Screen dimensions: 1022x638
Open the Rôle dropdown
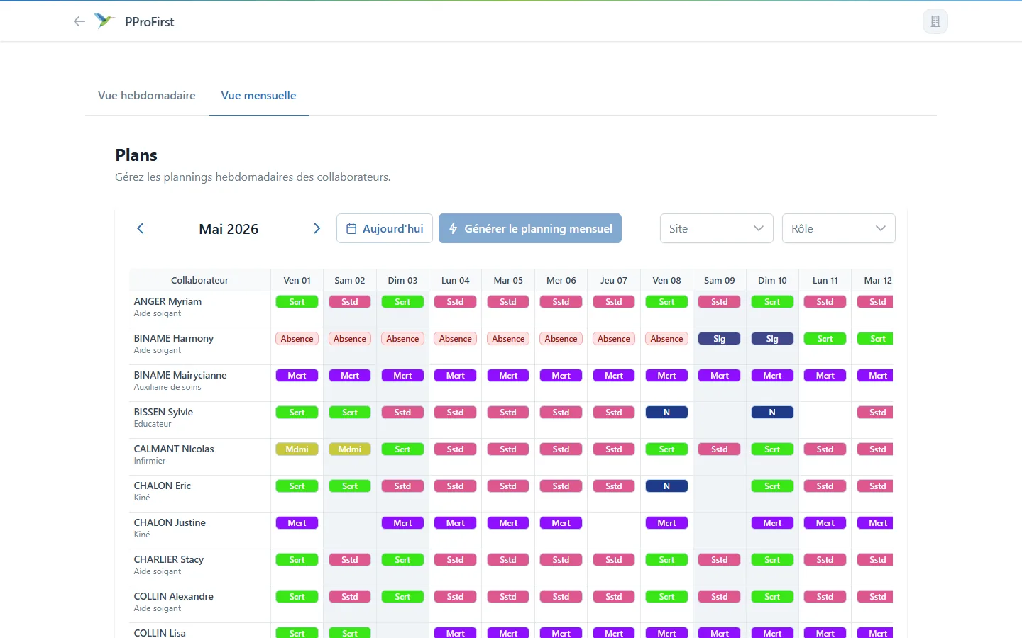pyautogui.click(x=839, y=228)
